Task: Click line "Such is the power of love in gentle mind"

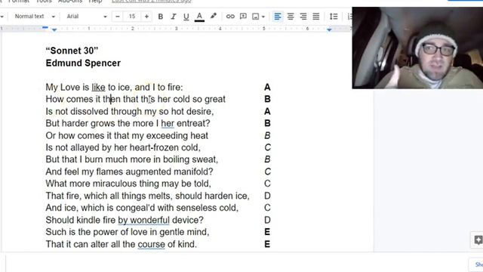Action: click(128, 232)
